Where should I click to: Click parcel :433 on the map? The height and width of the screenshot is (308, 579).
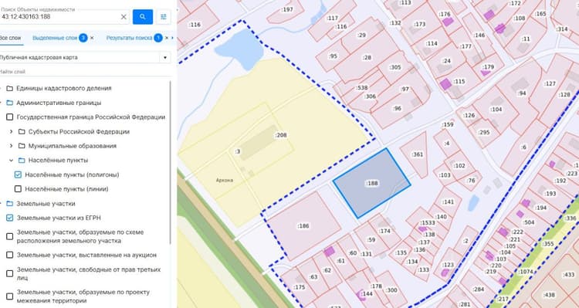coord(569,275)
